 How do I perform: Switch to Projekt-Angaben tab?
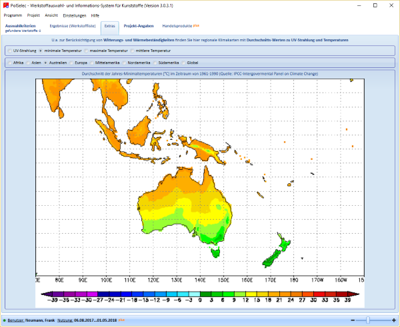[x=139, y=26]
